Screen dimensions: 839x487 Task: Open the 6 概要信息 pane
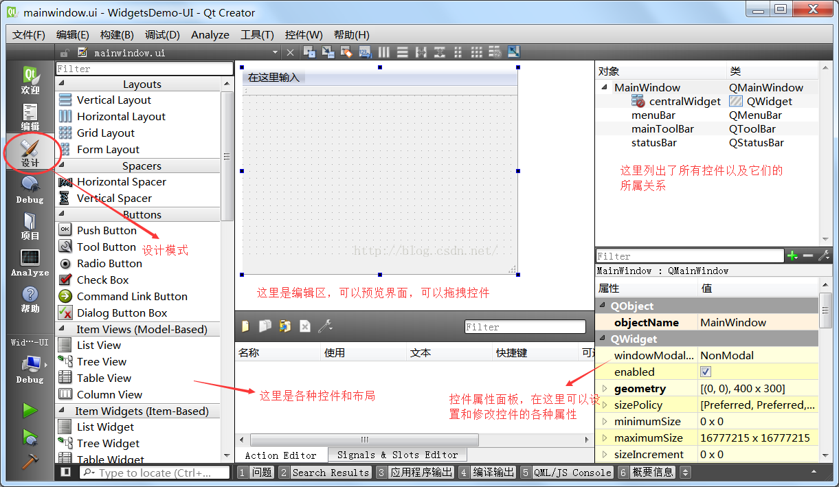[647, 472]
